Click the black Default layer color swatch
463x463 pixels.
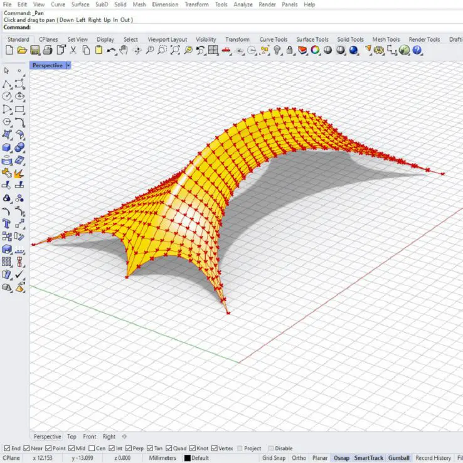(188, 458)
